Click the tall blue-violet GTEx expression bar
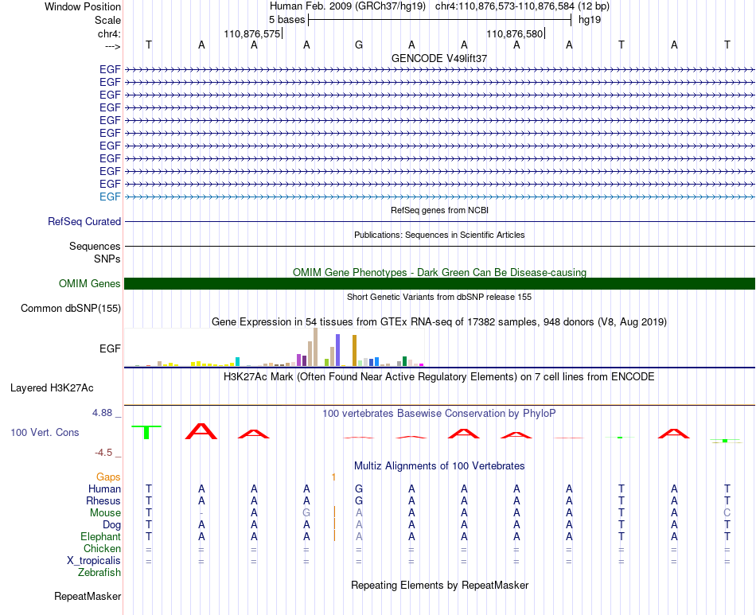Viewport: 756px width, 615px height. (338, 350)
